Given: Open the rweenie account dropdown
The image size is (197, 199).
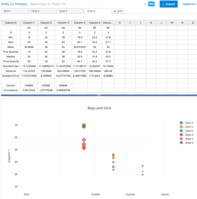Looking at the screenshot, I should coord(189,4).
